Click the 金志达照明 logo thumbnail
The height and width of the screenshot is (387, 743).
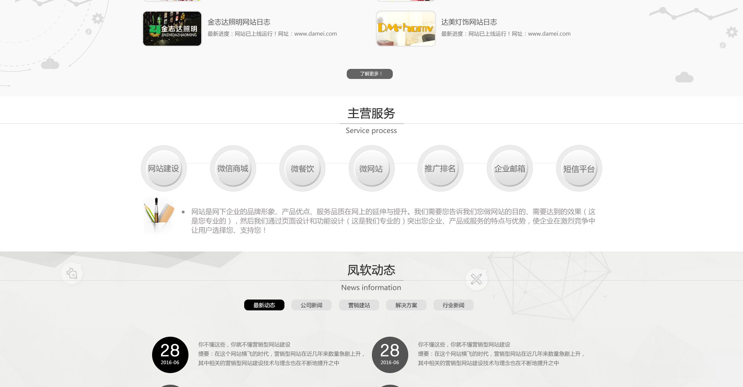[x=172, y=29]
